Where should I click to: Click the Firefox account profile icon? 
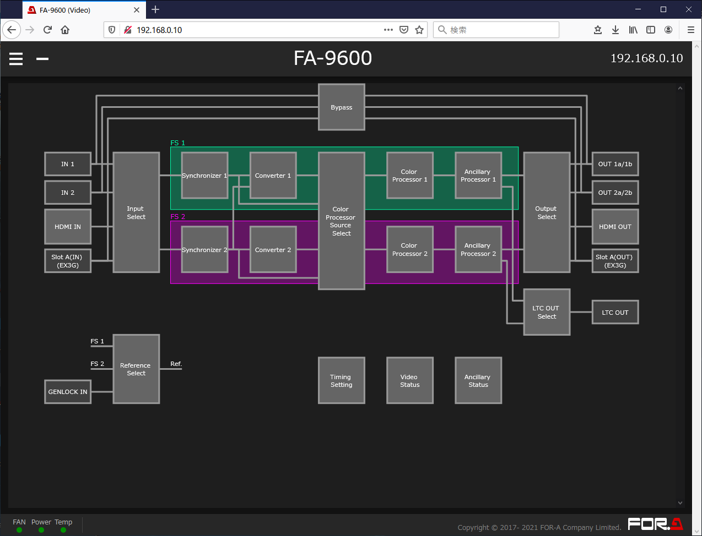point(668,30)
